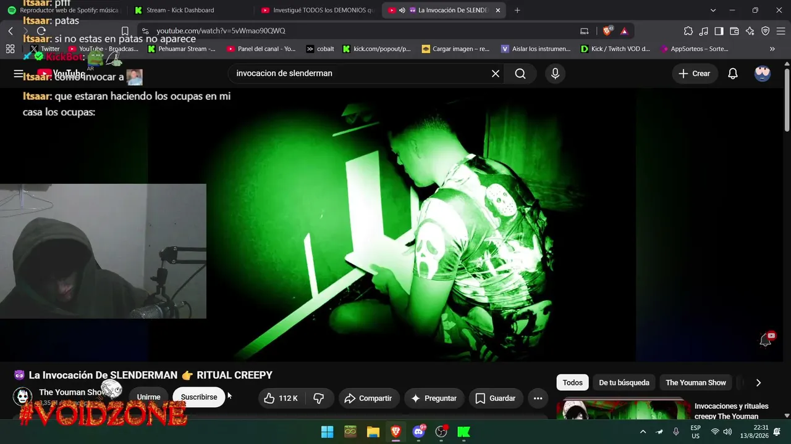Open the Kick / Twitch VOD bookmark
Image resolution: width=791 pixels, height=444 pixels.
615,49
